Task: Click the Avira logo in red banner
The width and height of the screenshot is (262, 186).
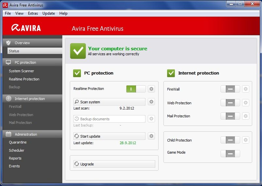Action: pyautogui.click(x=26, y=28)
